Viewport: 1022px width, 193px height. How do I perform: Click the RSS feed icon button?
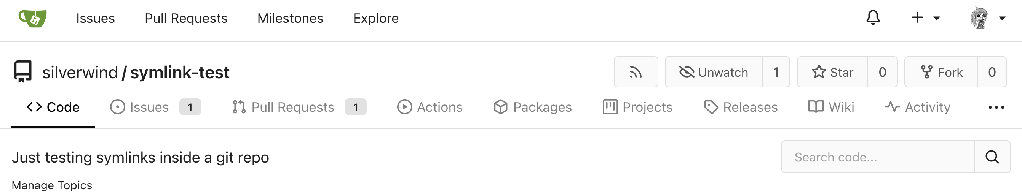tap(636, 72)
